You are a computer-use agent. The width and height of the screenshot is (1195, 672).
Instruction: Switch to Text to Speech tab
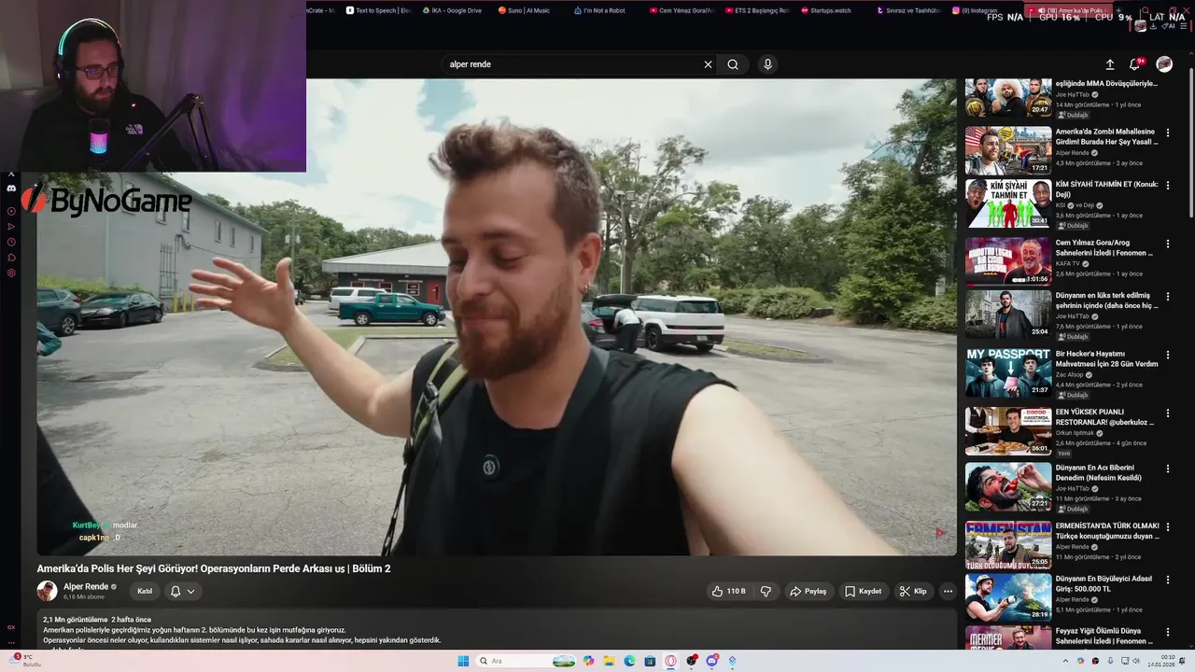tap(377, 10)
